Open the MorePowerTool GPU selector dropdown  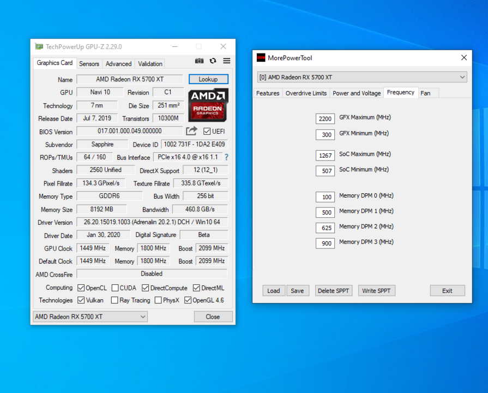coord(362,78)
